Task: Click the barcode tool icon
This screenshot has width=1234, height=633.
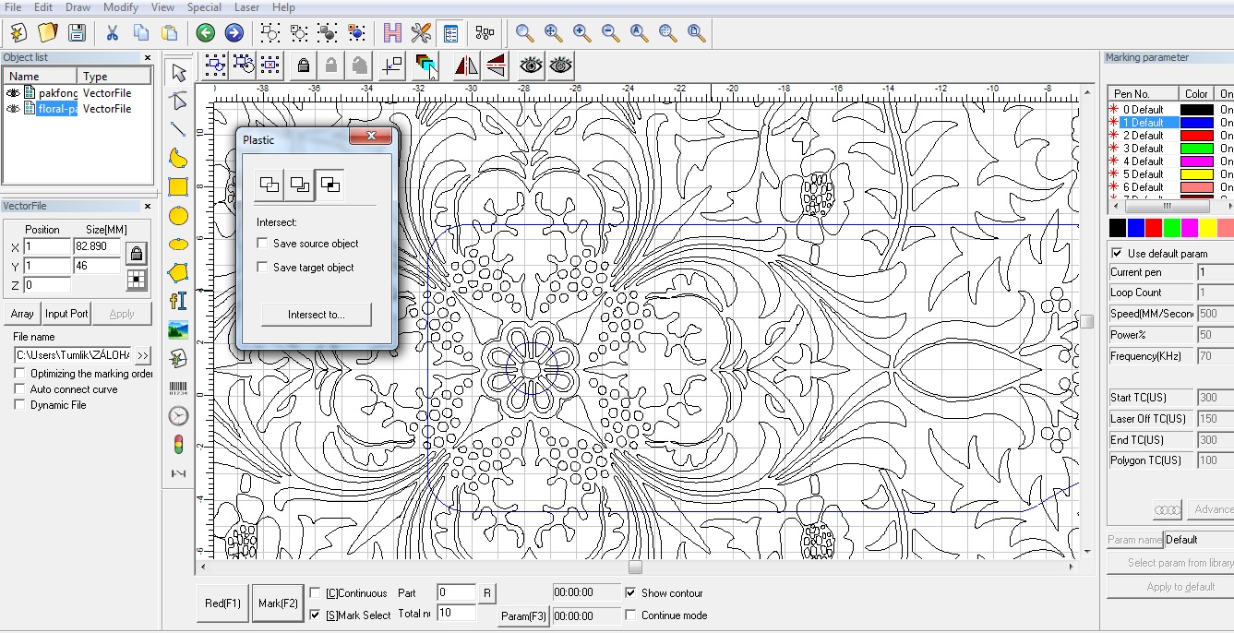Action: (x=178, y=388)
